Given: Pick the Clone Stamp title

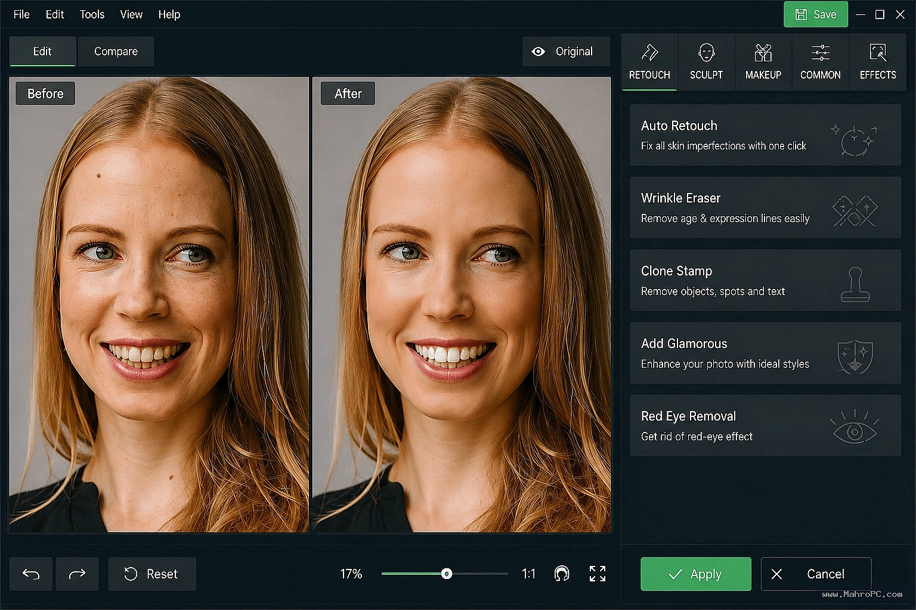Looking at the screenshot, I should (676, 271).
